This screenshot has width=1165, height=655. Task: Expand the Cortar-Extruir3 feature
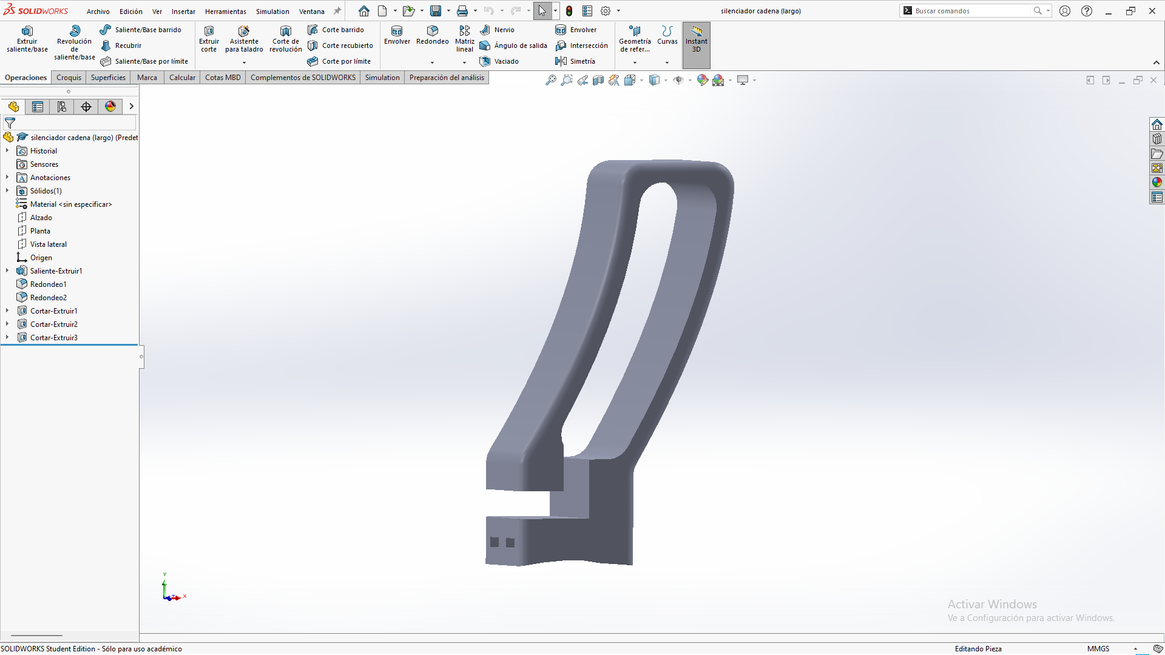7,337
